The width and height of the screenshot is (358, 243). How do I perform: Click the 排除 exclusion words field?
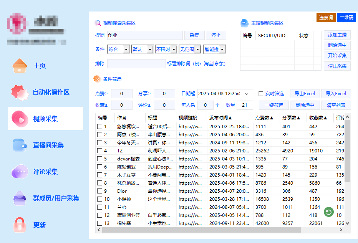tap(136, 64)
